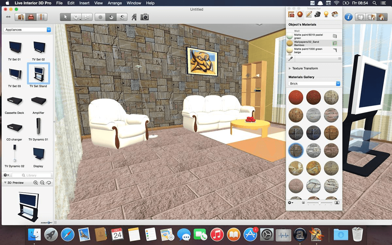Toggle the 2D floor plan view button

360,17
